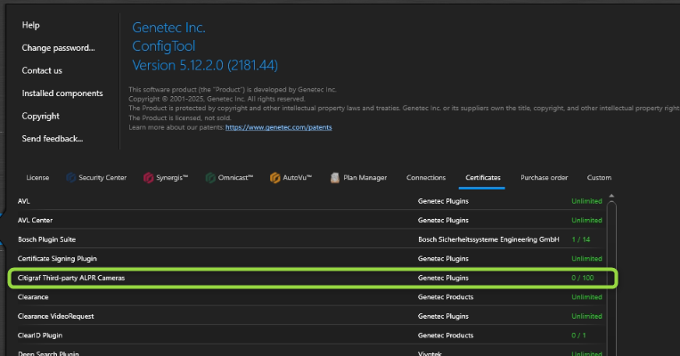Select the Certificates tab

pos(482,177)
